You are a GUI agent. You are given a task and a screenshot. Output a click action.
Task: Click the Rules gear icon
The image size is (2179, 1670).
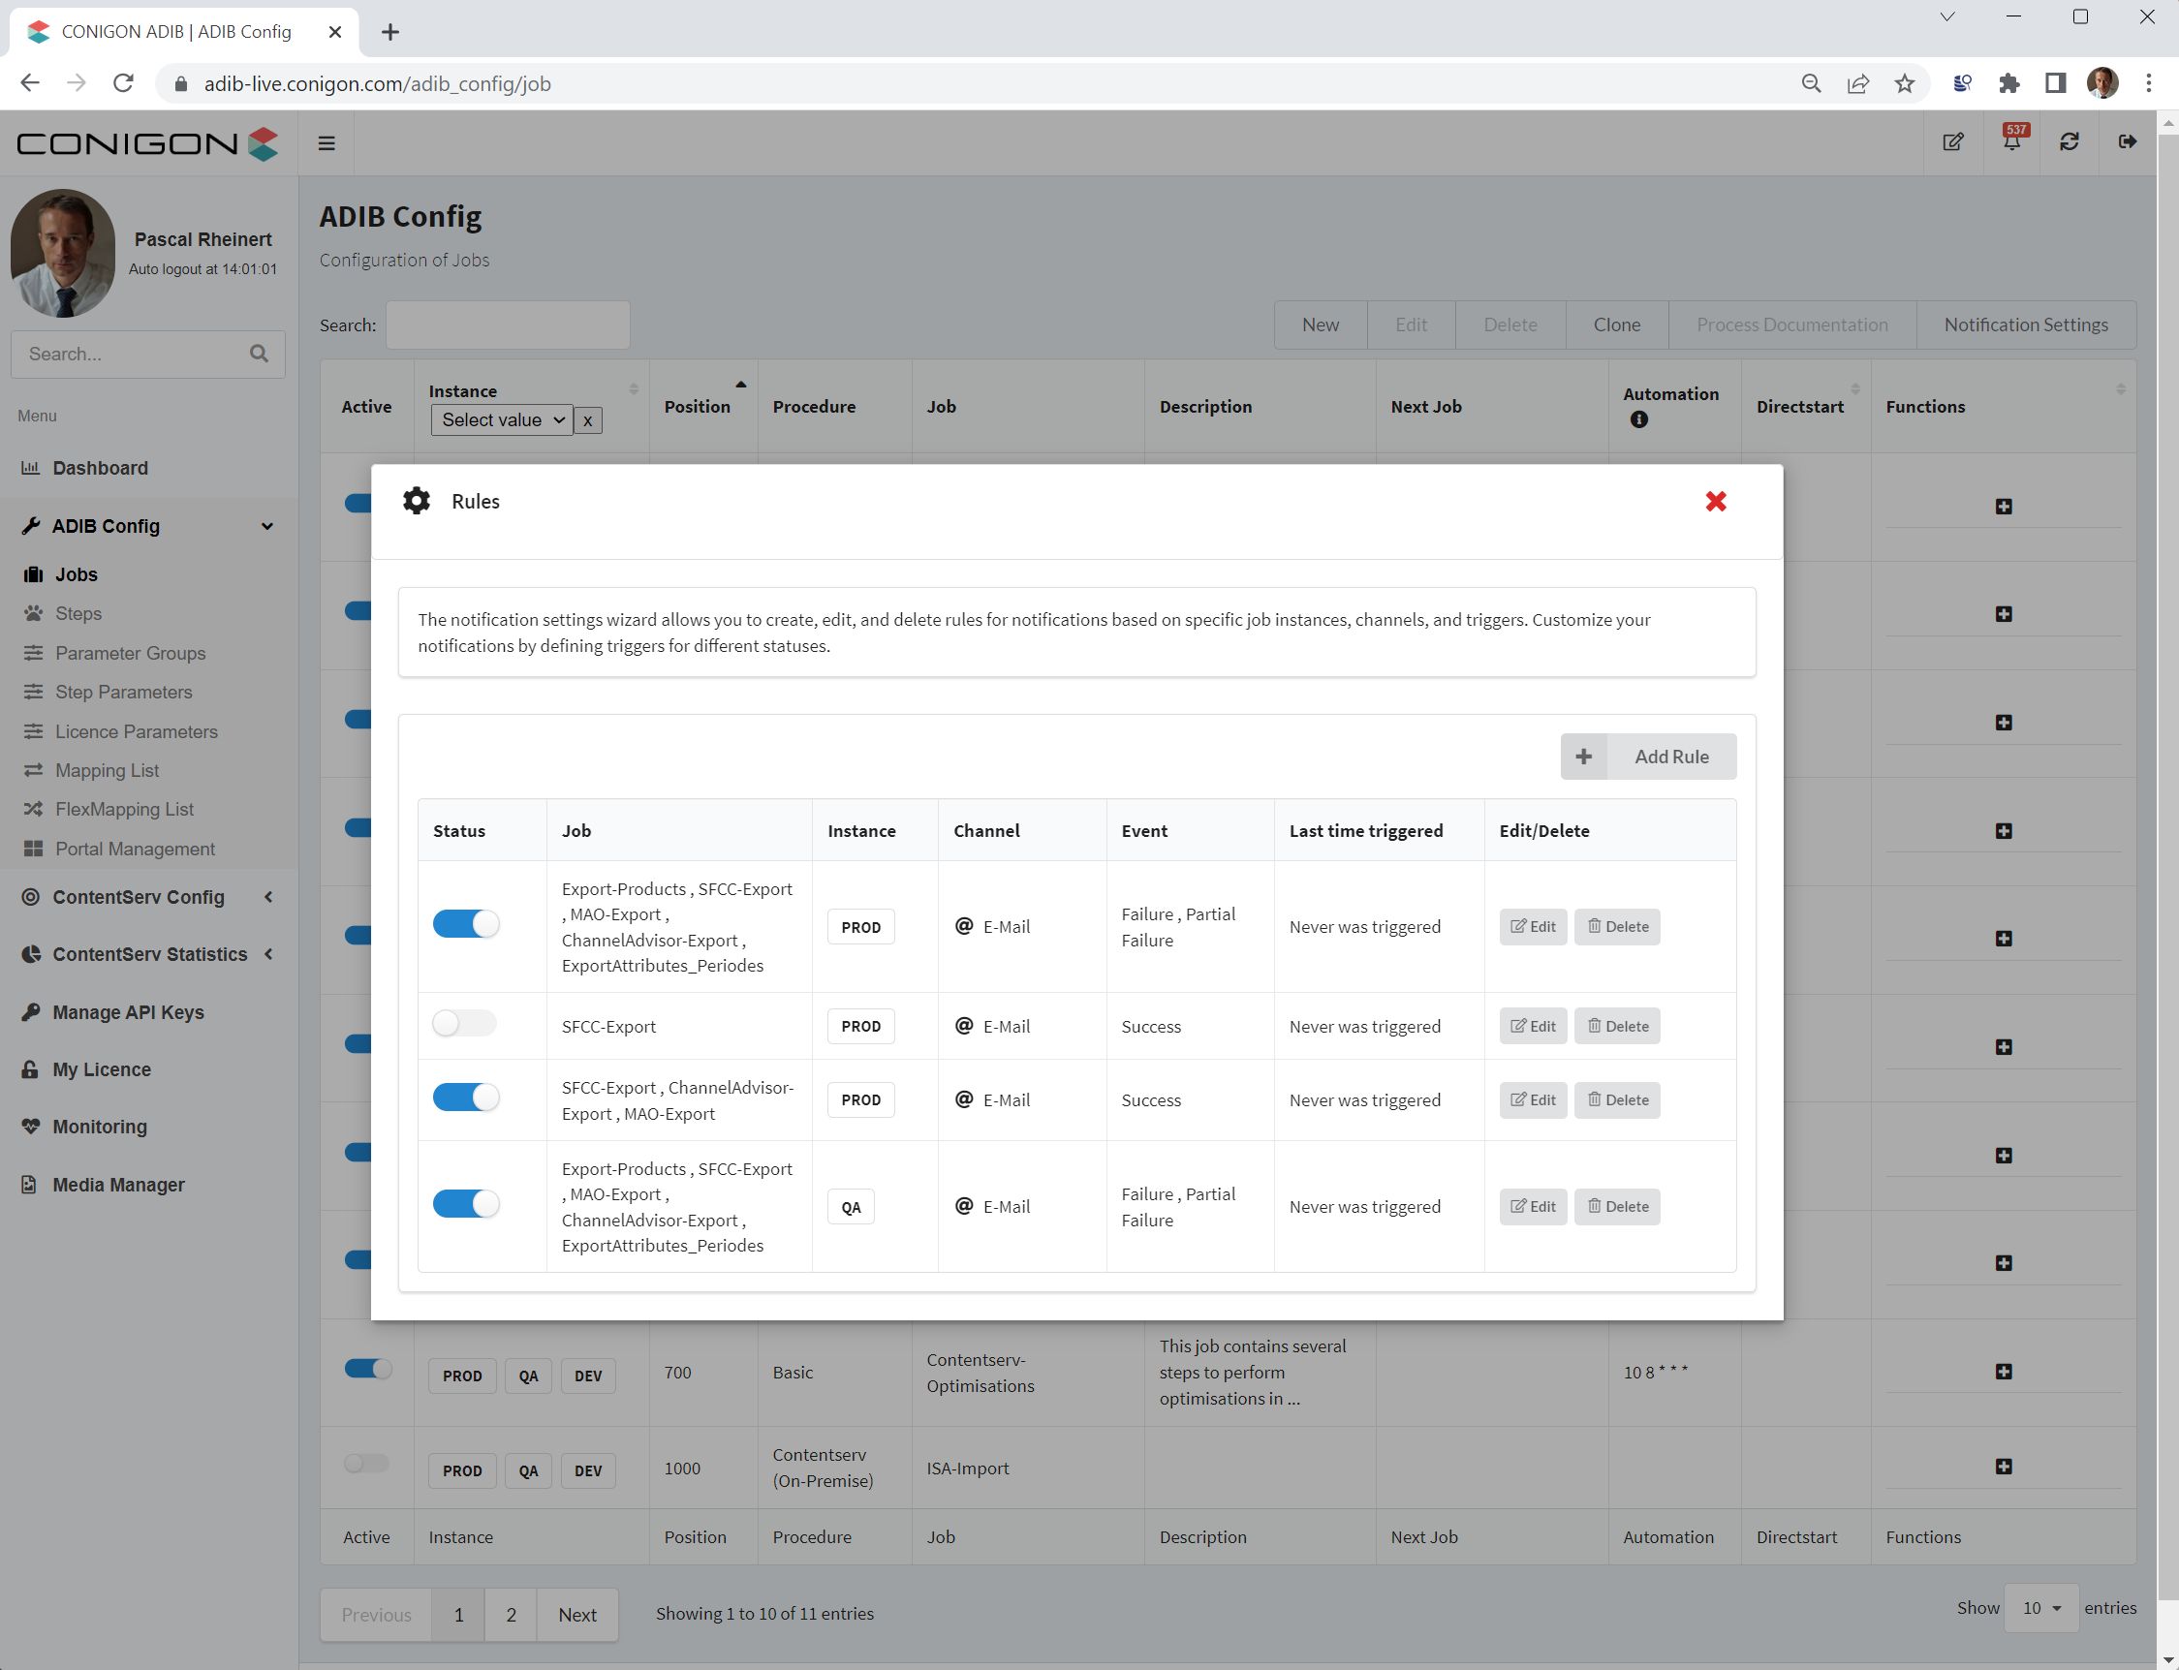[417, 501]
